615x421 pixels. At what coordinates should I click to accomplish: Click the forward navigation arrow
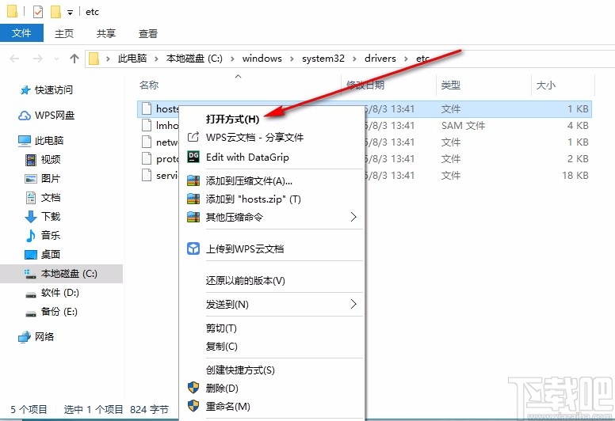point(38,59)
